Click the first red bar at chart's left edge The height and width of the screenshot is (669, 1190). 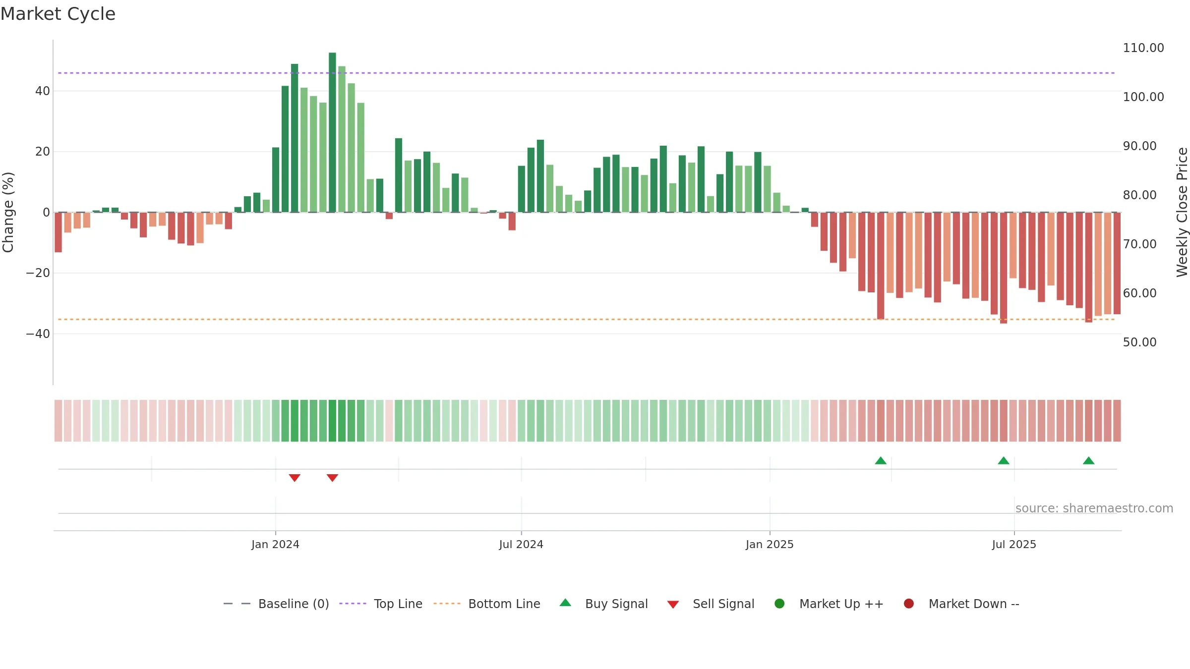click(59, 232)
